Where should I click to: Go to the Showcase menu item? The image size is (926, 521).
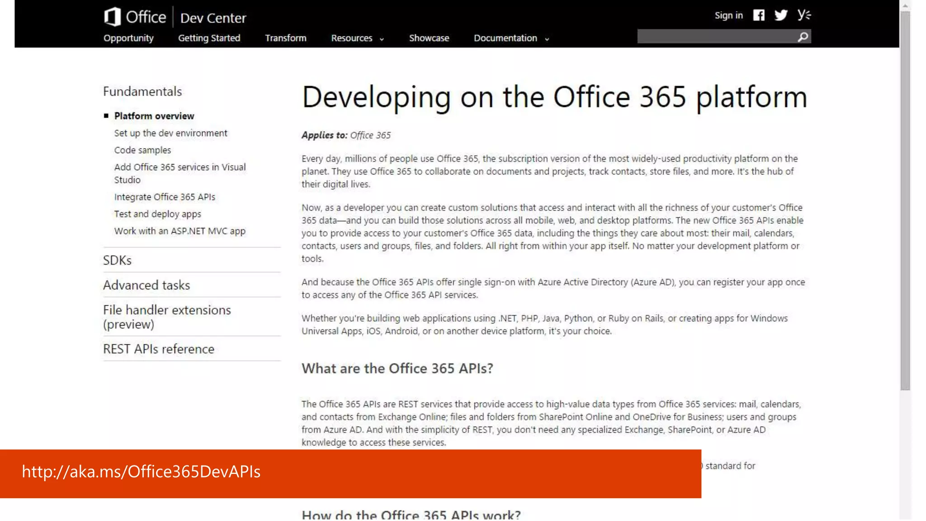[x=429, y=38]
